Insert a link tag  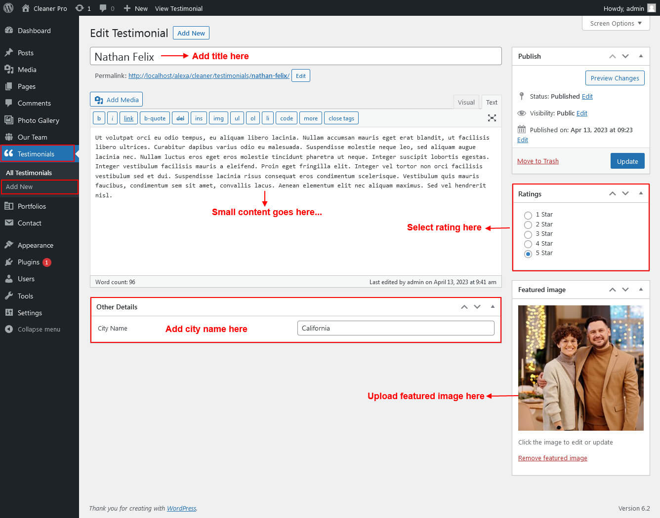coord(128,118)
